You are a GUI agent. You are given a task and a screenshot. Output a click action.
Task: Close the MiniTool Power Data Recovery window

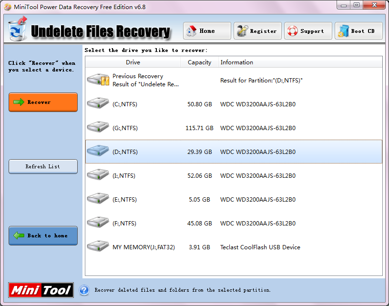(x=374, y=5)
